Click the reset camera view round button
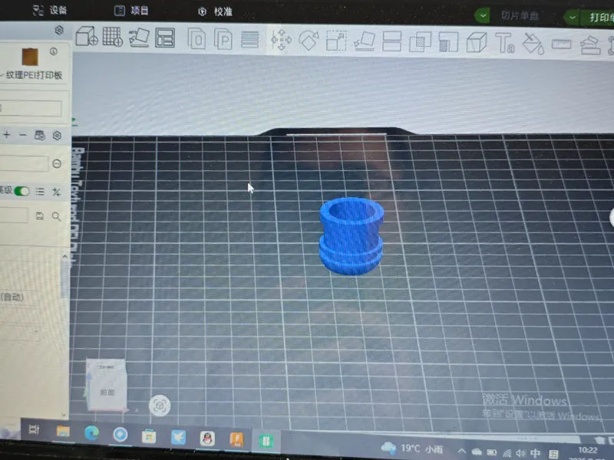The image size is (614, 460). pos(160,406)
